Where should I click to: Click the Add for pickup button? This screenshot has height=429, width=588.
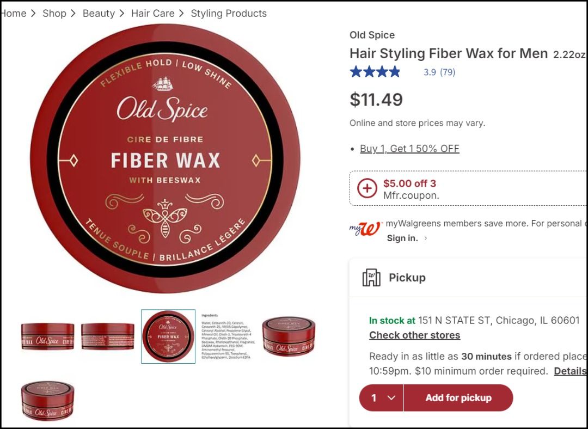[x=458, y=398]
